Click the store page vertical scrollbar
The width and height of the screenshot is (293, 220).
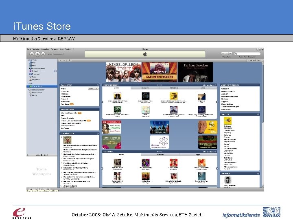[262, 124]
